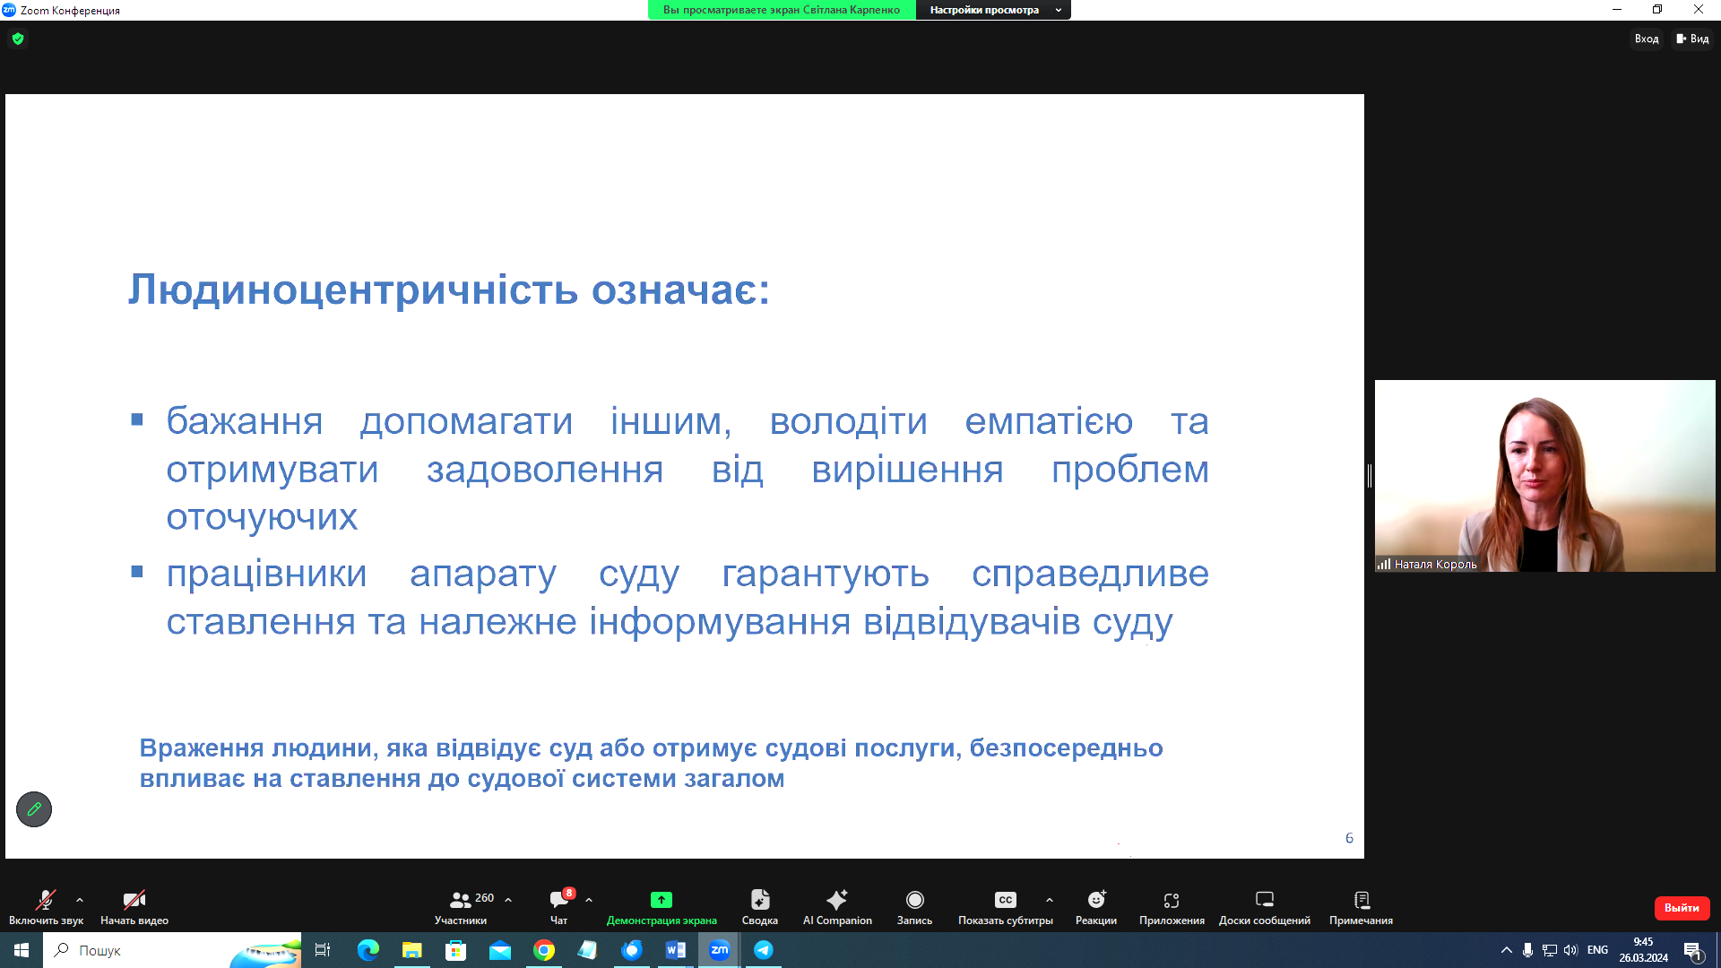Open Доски сообщений whiteboards

[1264, 906]
